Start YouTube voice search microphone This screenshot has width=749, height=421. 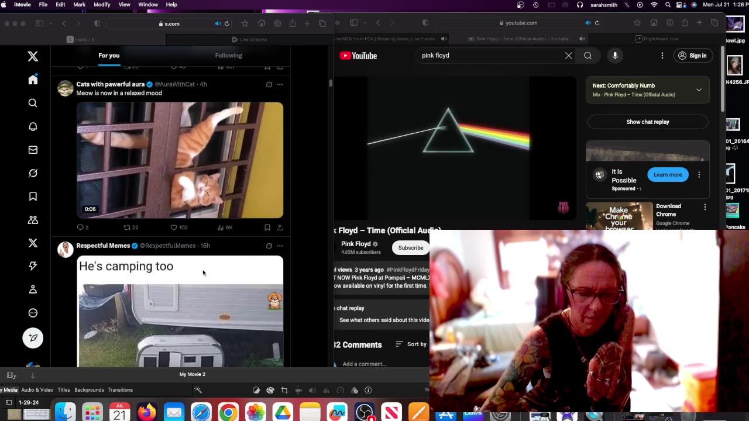pos(614,56)
